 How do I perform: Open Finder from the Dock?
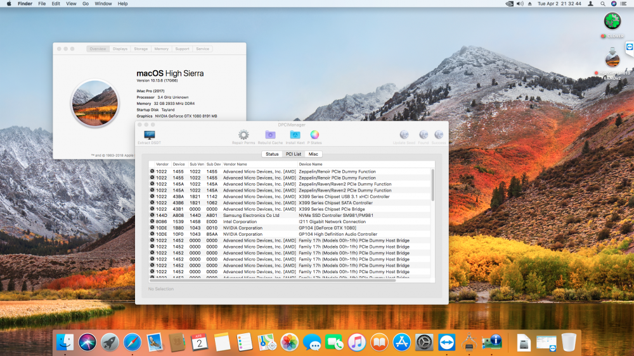click(65, 342)
